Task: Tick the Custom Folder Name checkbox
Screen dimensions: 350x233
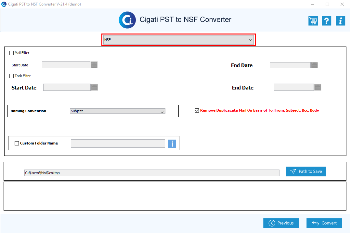Action: pos(17,143)
